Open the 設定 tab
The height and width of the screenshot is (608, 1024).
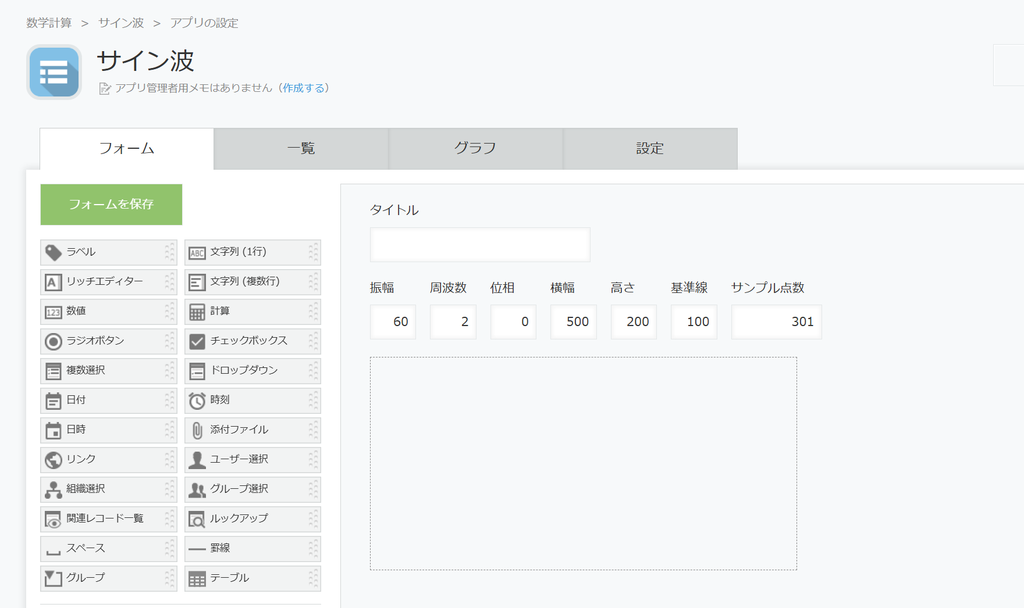tap(650, 149)
